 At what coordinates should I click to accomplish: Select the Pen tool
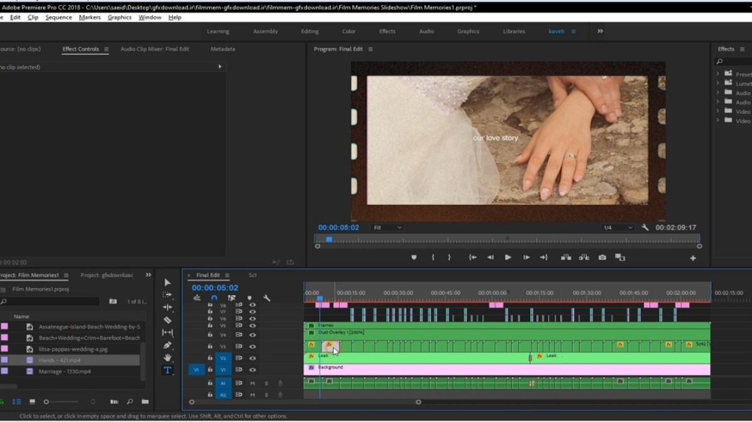click(x=167, y=345)
